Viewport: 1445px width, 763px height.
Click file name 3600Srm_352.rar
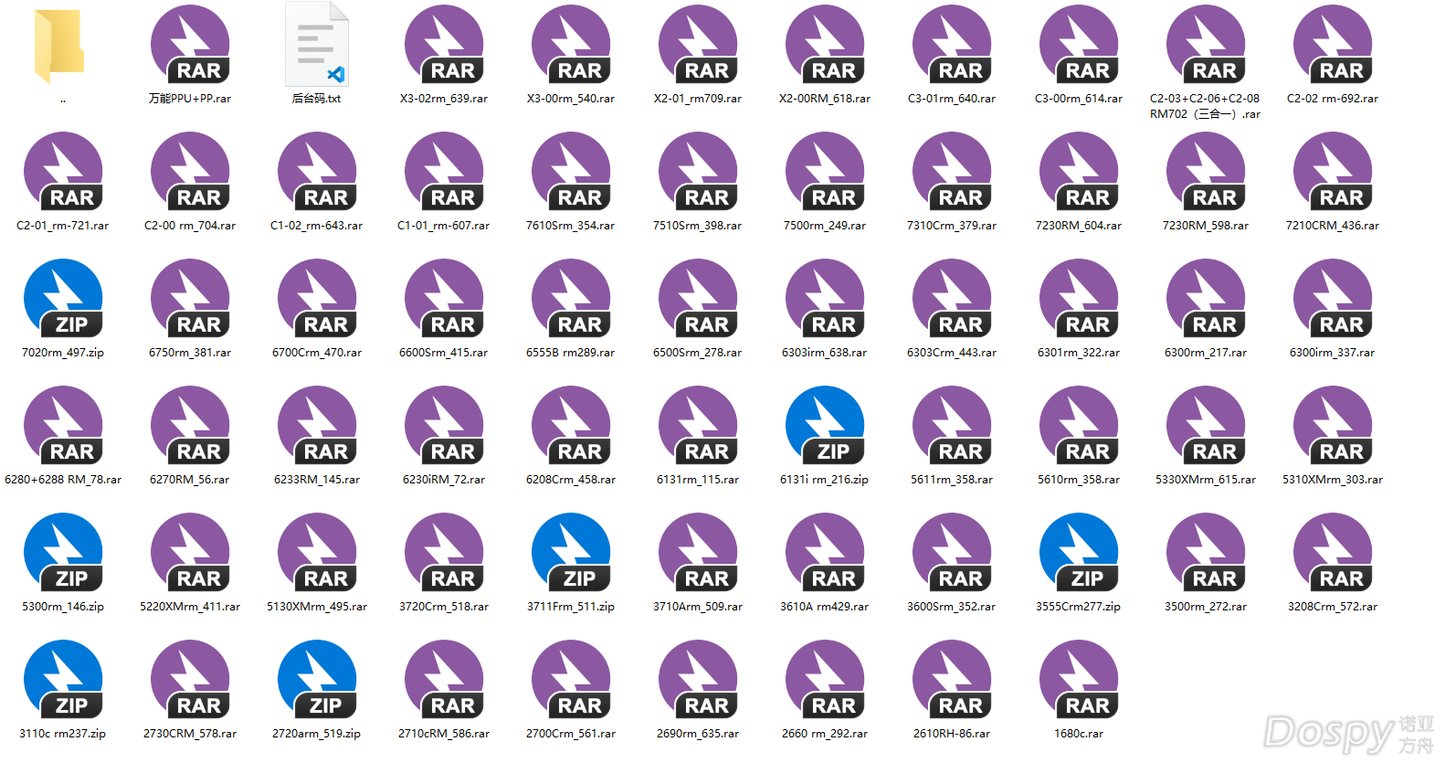(x=952, y=607)
